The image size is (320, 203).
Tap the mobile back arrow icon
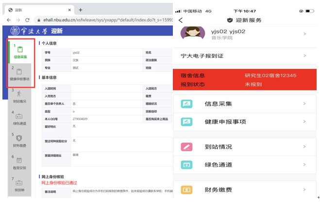coord(181,20)
